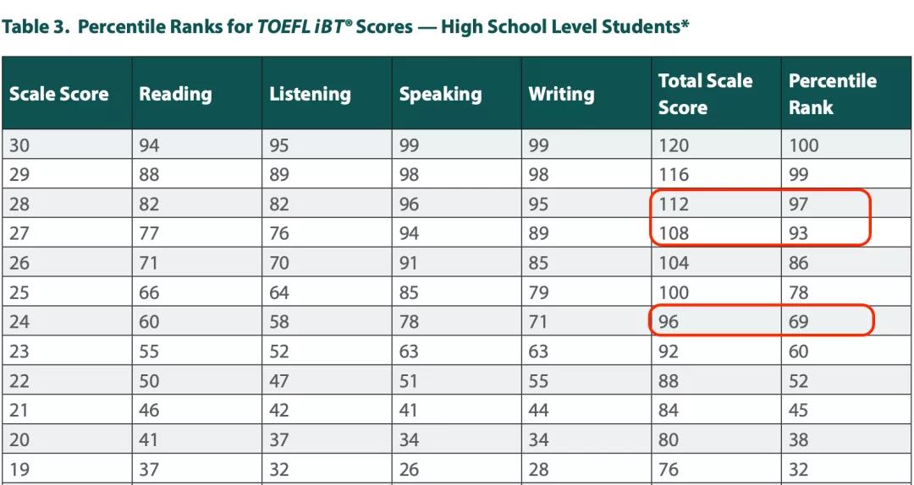Viewport: 914px width, 485px height.
Task: Select the percentile rank 93 cell
Action: point(799,233)
